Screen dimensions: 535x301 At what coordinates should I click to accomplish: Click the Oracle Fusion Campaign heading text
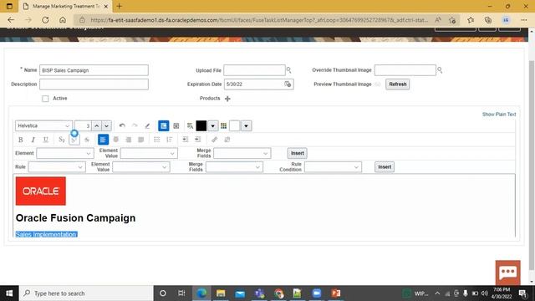pos(75,217)
